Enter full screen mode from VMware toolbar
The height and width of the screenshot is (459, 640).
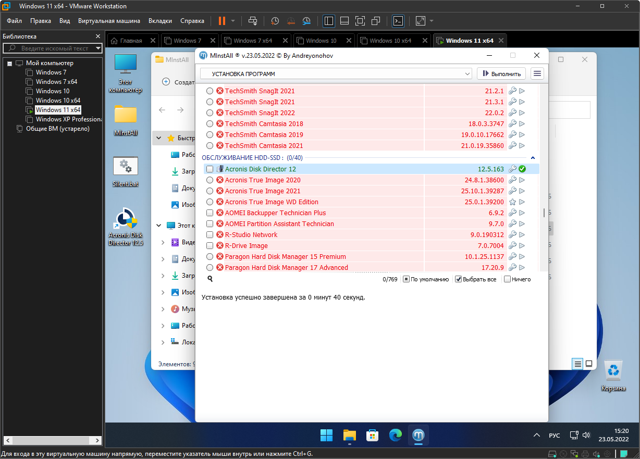tap(360, 21)
